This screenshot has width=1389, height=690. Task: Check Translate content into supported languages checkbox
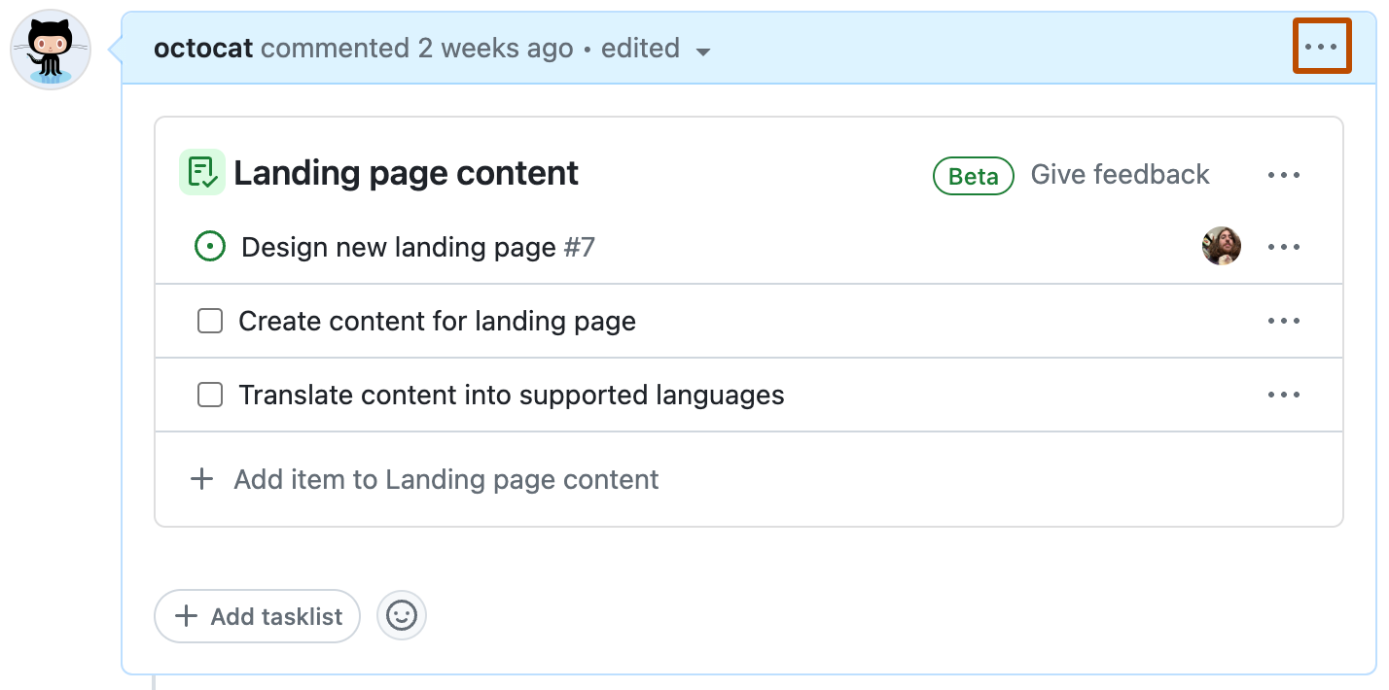coord(210,395)
